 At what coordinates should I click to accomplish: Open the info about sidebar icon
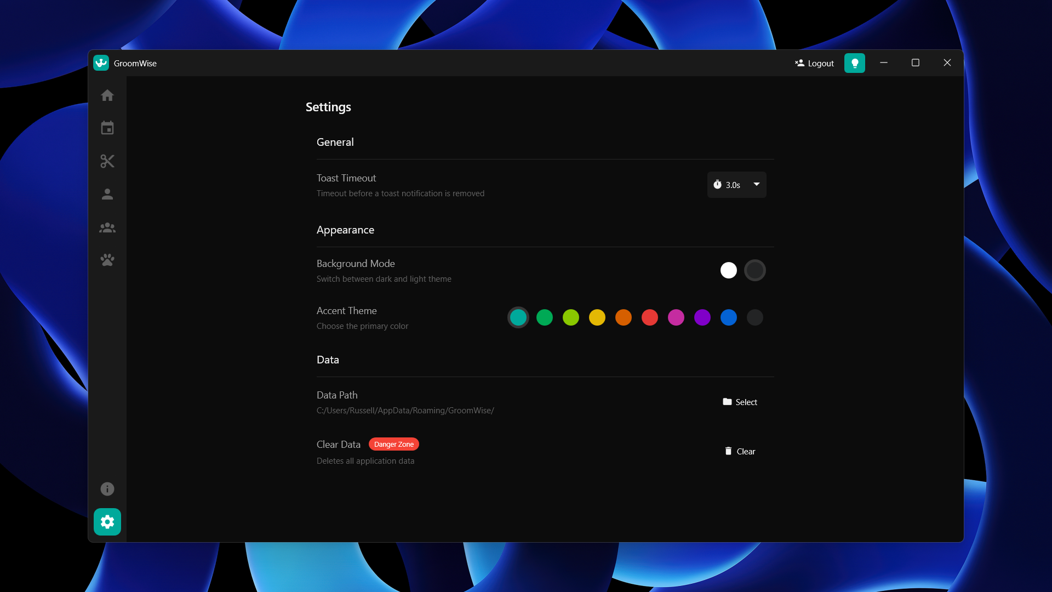pos(107,489)
